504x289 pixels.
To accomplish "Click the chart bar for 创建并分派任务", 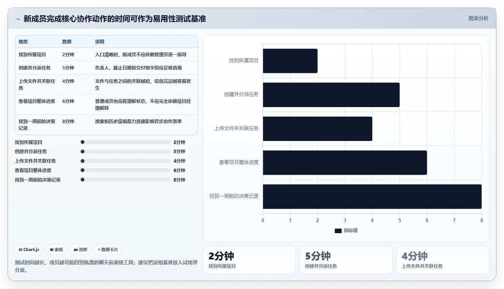I will click(331, 95).
